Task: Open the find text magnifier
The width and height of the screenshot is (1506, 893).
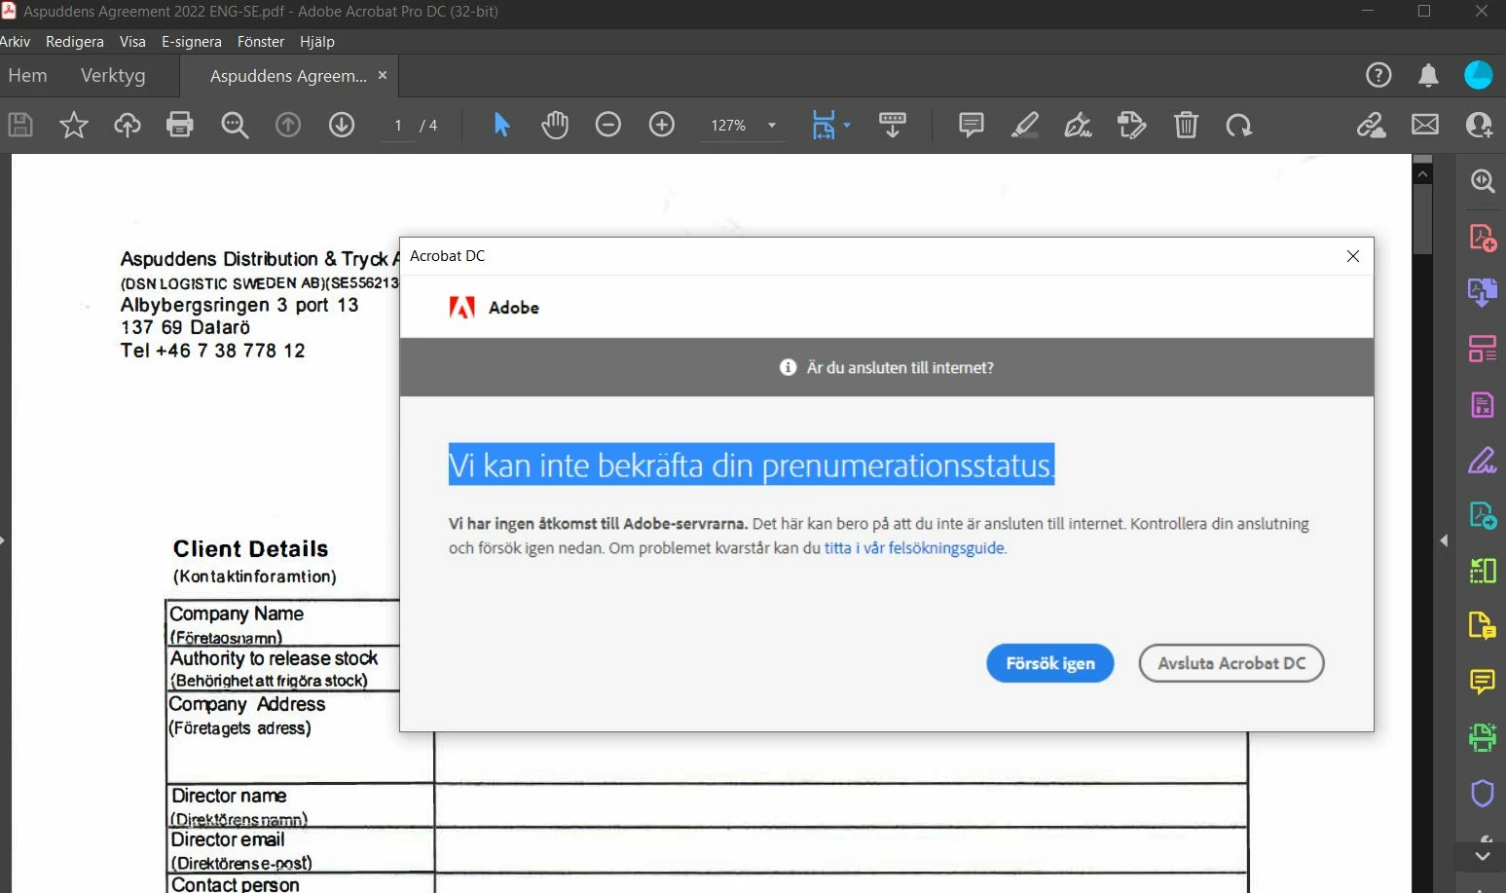Action: pos(235,125)
